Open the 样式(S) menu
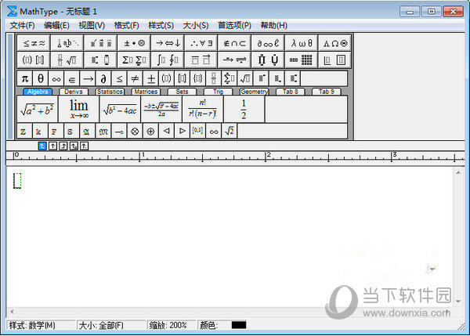Image resolution: width=470 pixels, height=336 pixels. pyautogui.click(x=161, y=25)
